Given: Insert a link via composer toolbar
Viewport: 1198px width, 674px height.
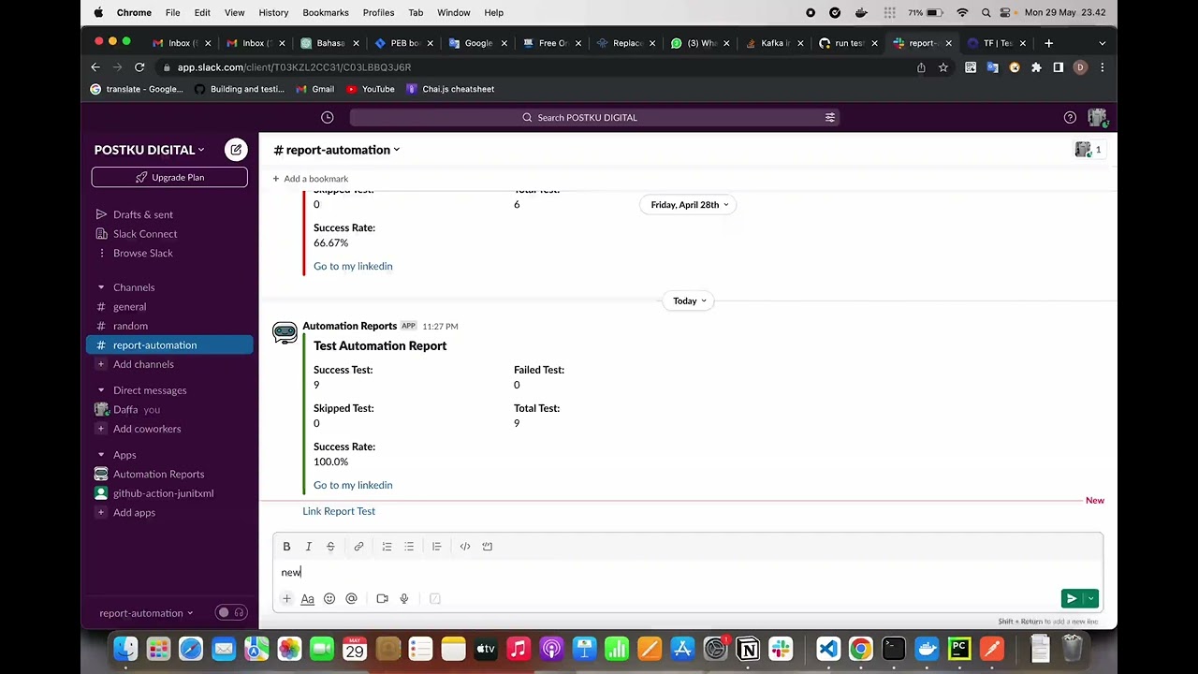Looking at the screenshot, I should coord(358,547).
